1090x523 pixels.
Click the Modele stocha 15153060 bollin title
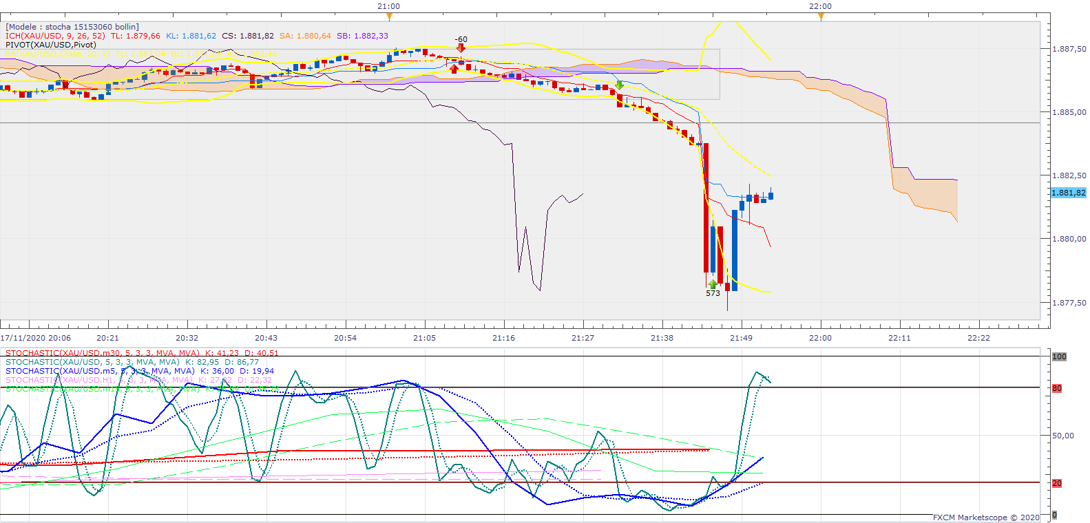click(72, 27)
